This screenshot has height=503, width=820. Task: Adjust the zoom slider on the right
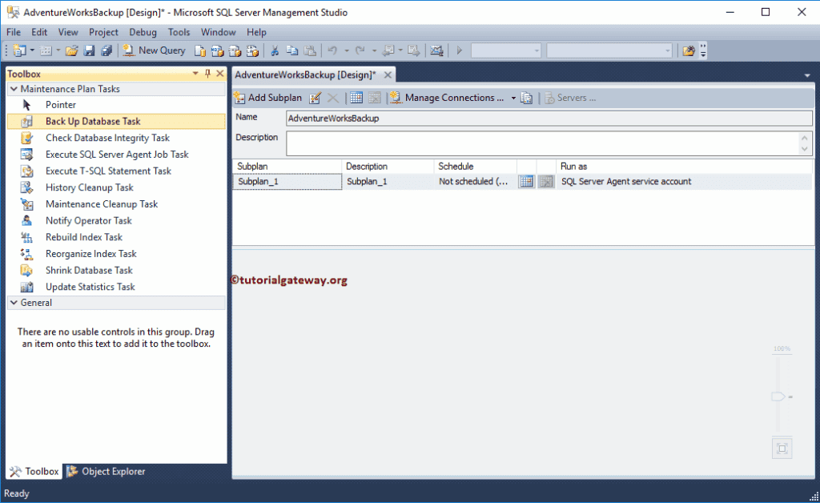point(777,396)
